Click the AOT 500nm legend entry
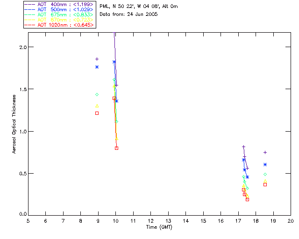299x239 pixels. [59, 9]
